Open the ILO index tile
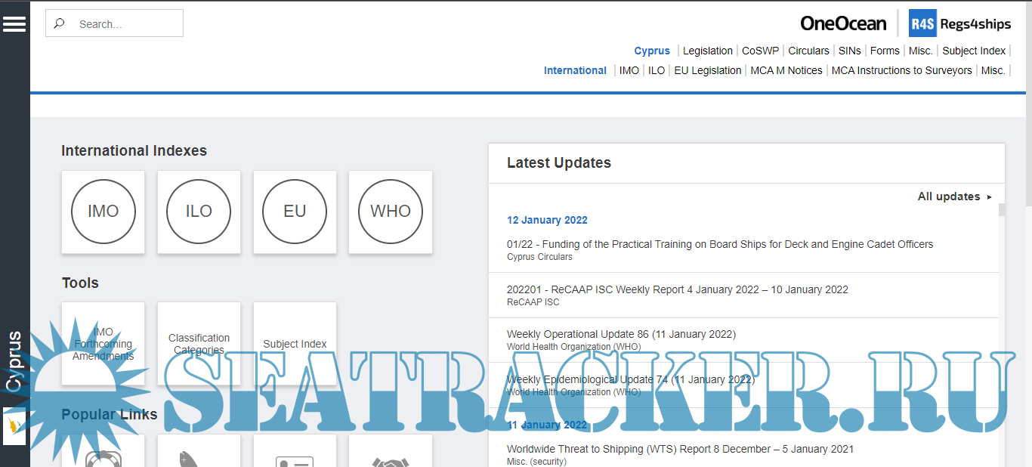This screenshot has width=1032, height=467. click(x=199, y=212)
